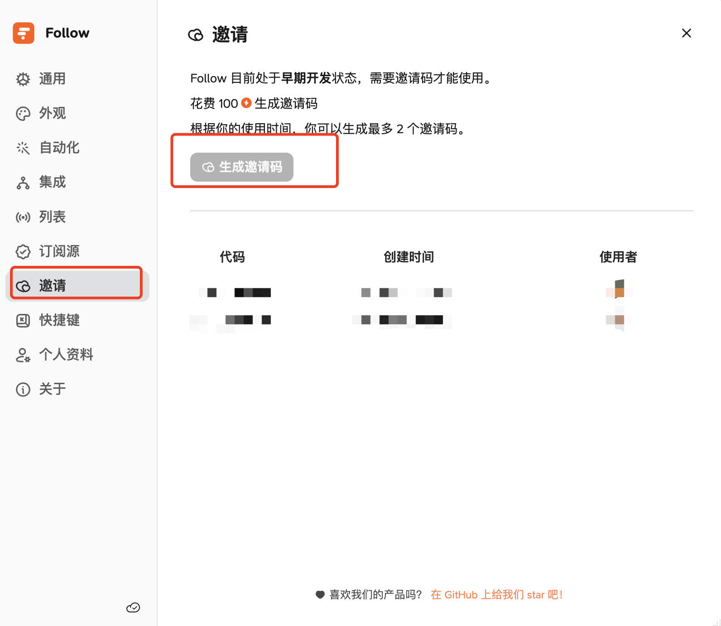Click the 代码 column header
The image size is (721, 626).
click(232, 257)
